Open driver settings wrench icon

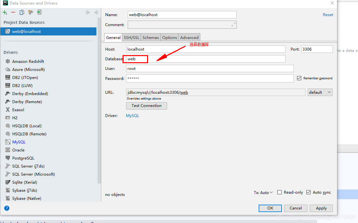click(31, 12)
